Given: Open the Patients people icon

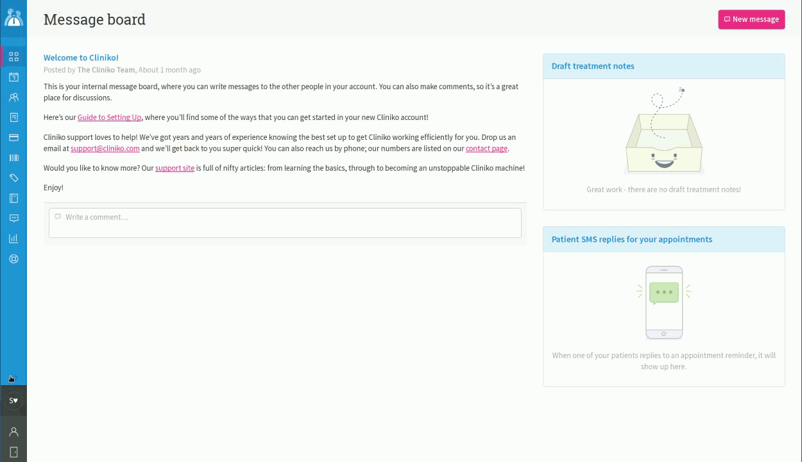Looking at the screenshot, I should click(x=13, y=98).
